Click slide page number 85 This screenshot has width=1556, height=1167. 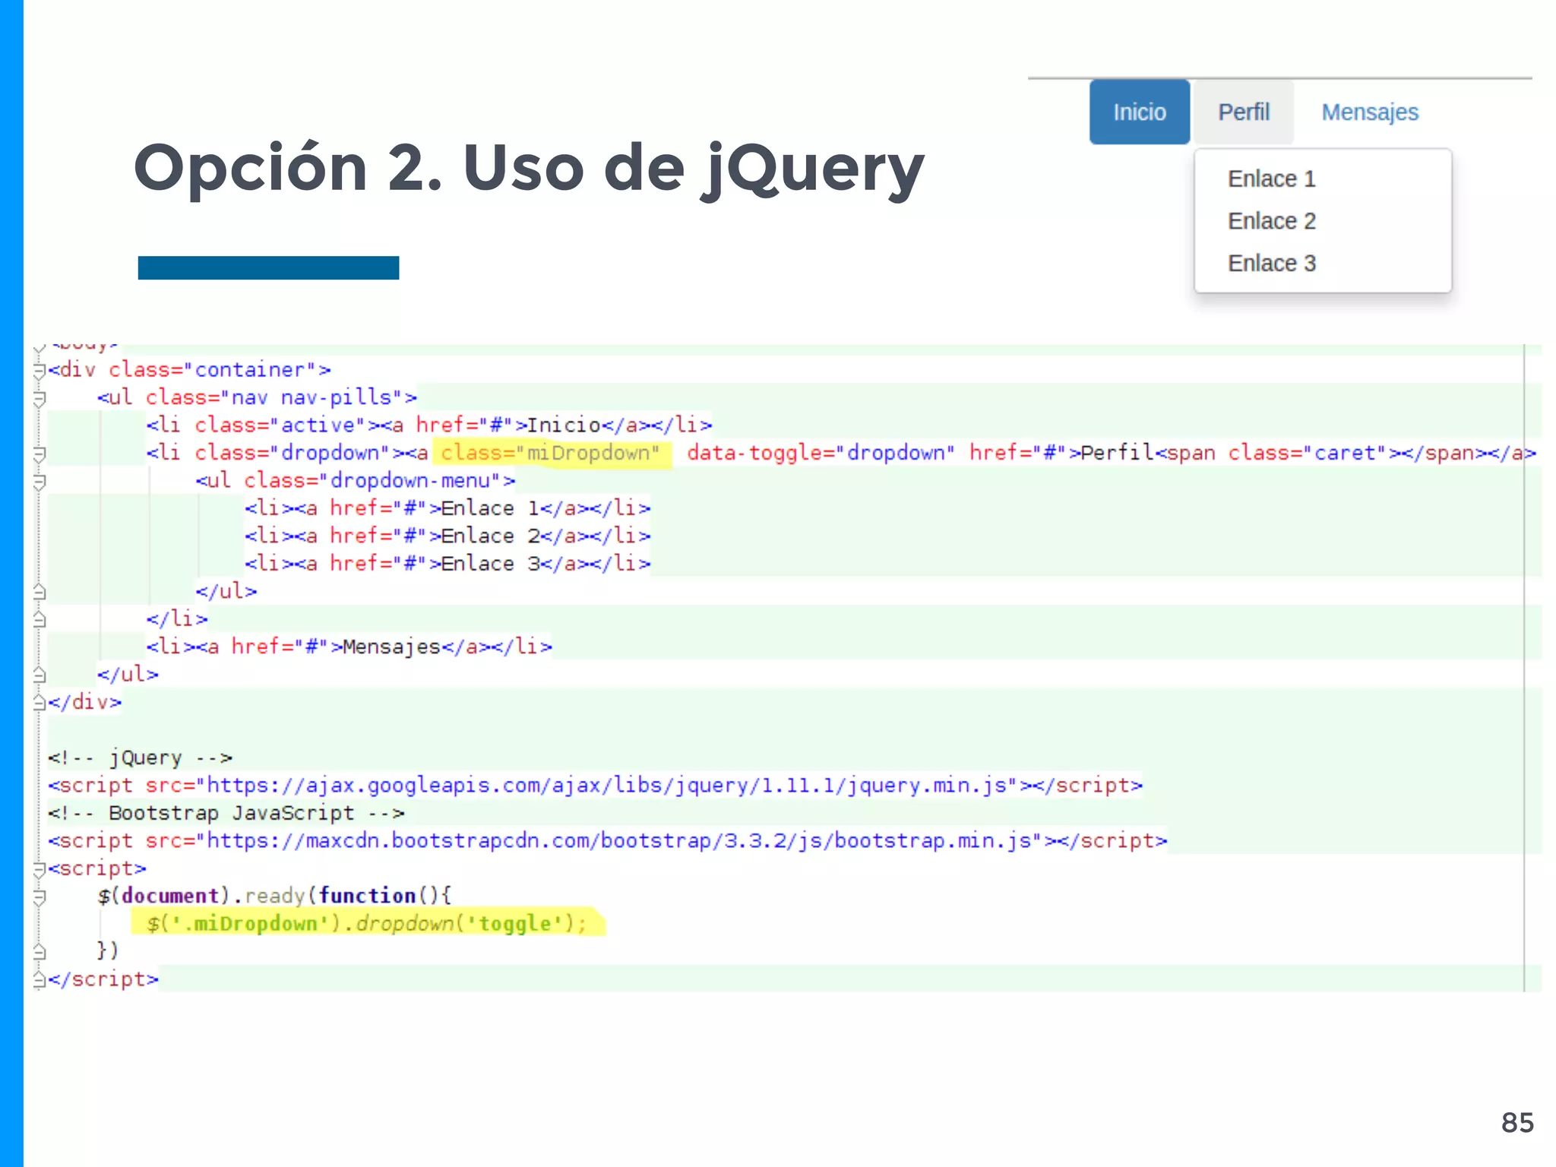[x=1517, y=1122]
